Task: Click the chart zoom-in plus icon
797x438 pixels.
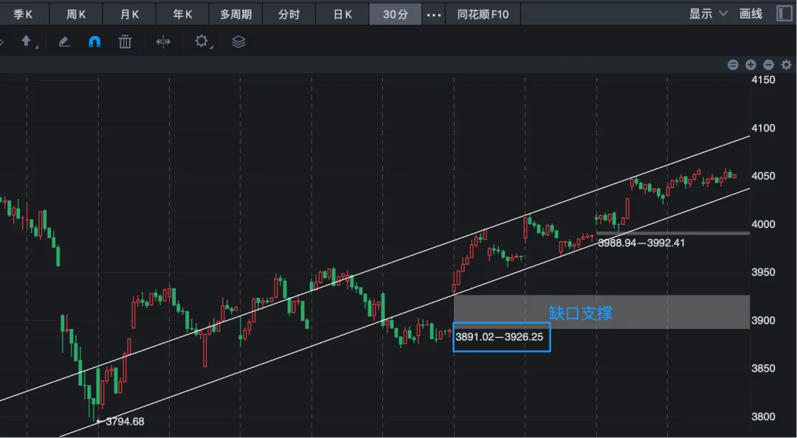Action: click(751, 65)
